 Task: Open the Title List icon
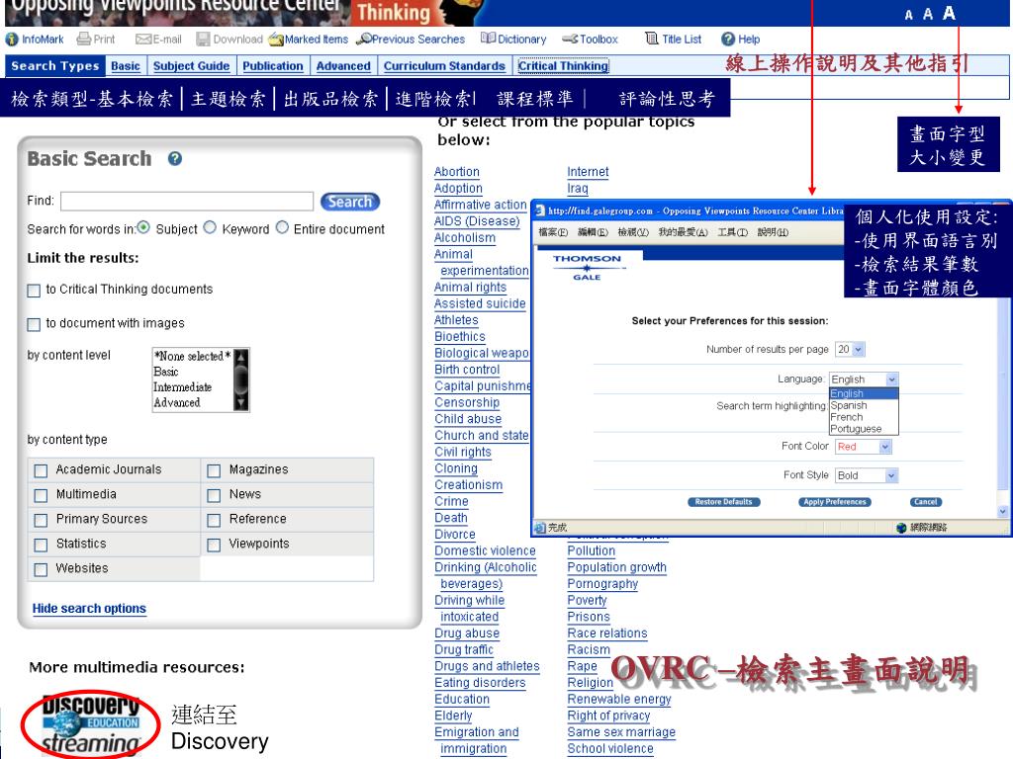click(652, 39)
